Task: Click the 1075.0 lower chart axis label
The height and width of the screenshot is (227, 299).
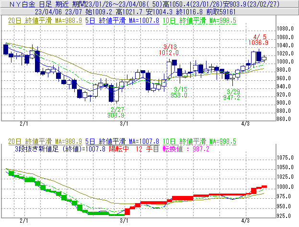Action: coord(285,158)
